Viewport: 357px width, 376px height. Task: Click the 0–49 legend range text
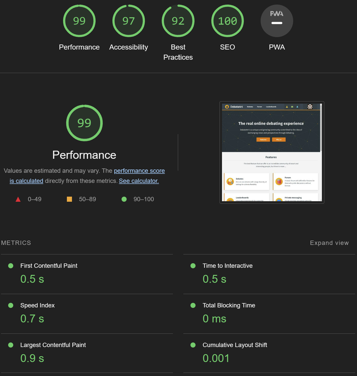[34, 199]
